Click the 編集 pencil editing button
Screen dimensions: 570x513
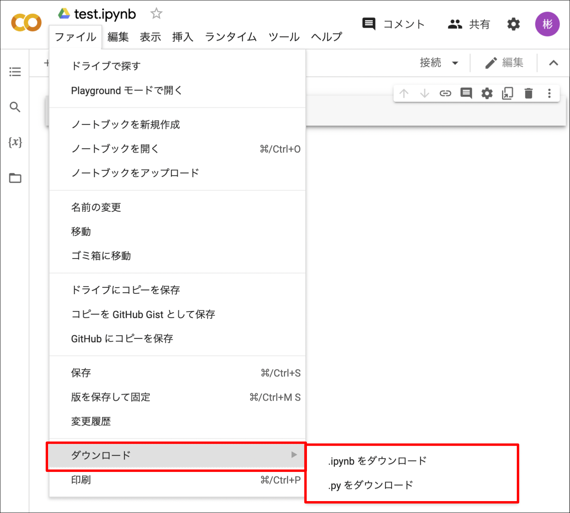504,63
